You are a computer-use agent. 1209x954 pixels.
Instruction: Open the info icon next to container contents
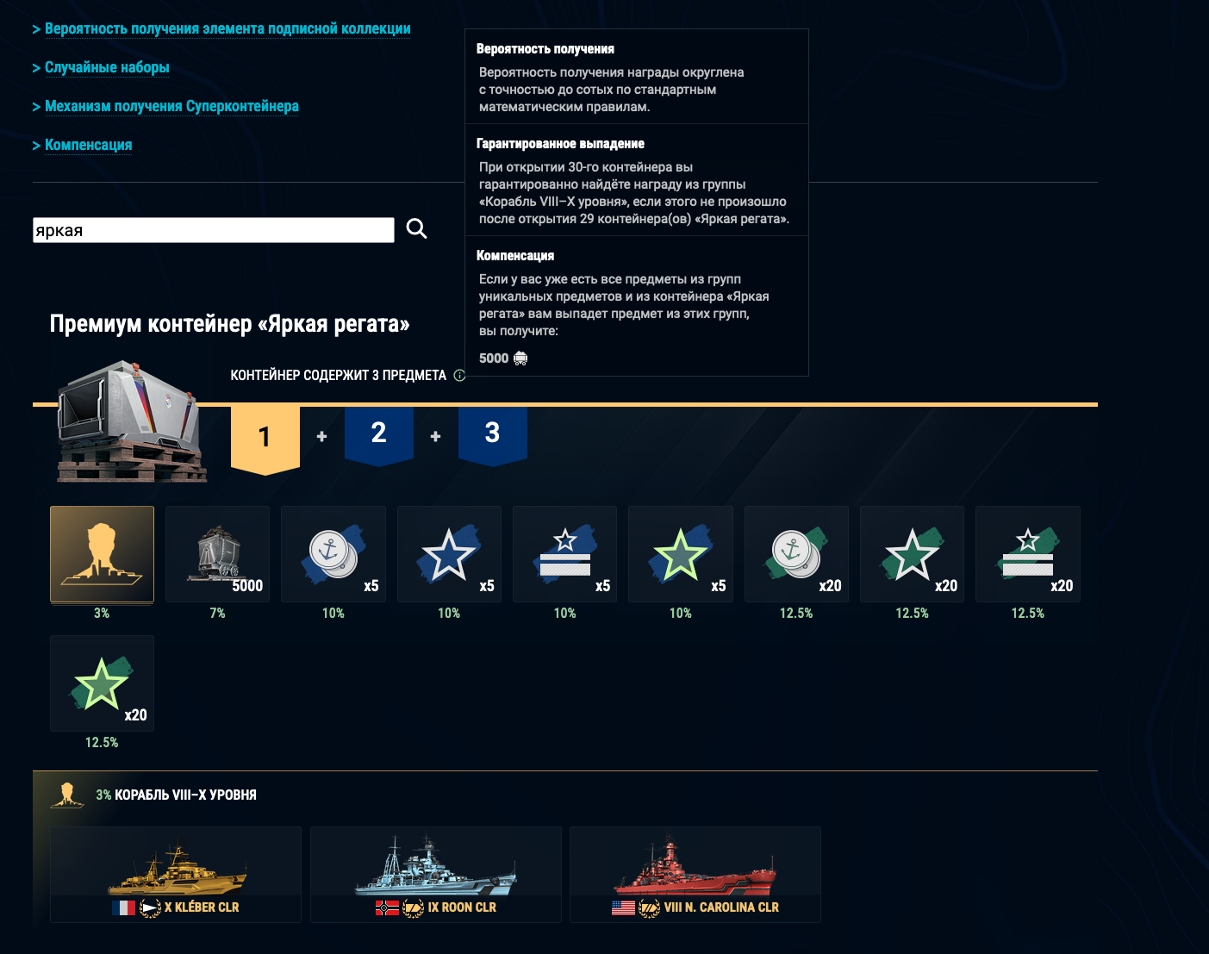tap(459, 376)
